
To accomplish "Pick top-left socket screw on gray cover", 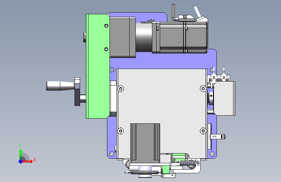I will pyautogui.click(x=121, y=88).
